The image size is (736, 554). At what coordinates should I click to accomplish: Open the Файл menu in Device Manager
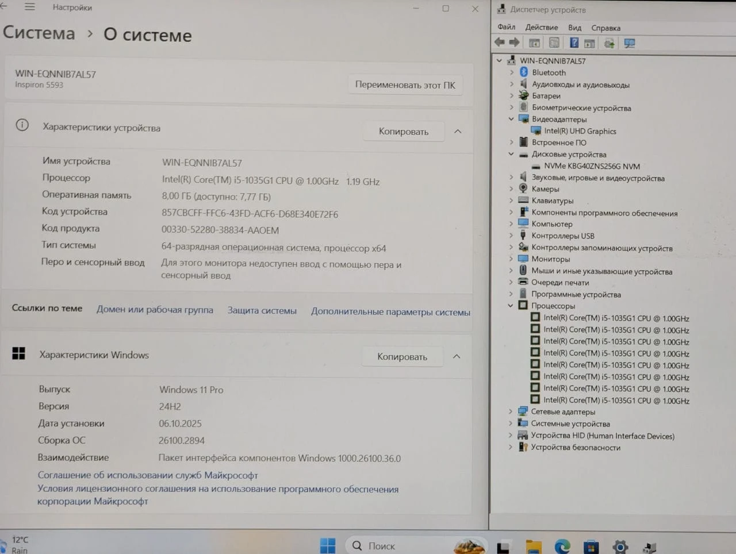pyautogui.click(x=506, y=27)
